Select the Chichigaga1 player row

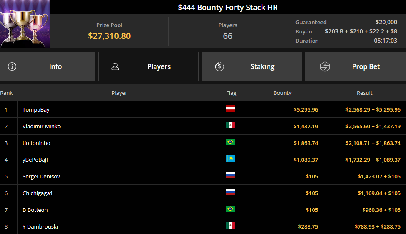pyautogui.click(x=203, y=193)
